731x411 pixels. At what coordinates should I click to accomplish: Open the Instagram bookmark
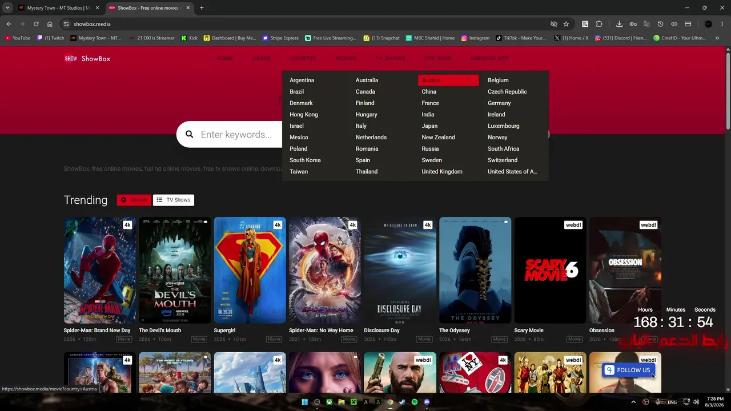[x=475, y=38]
